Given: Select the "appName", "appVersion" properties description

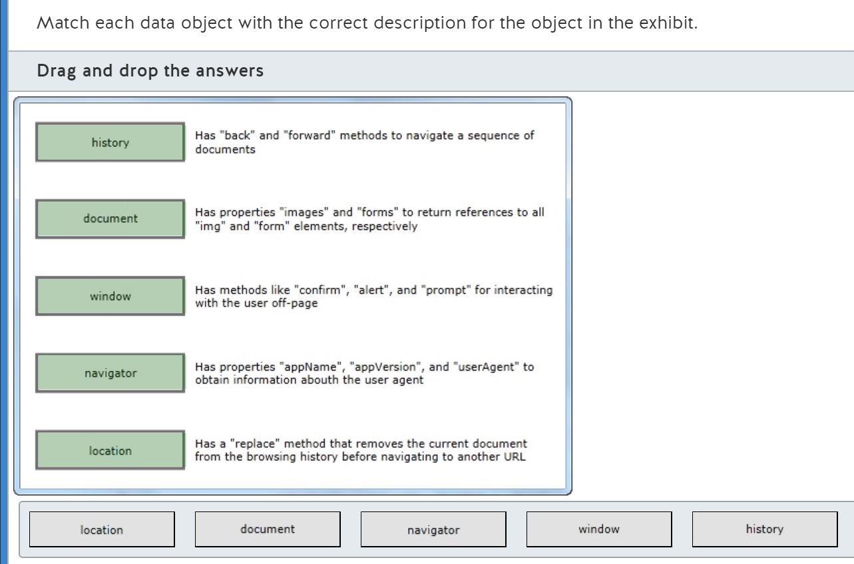Looking at the screenshot, I should point(364,373).
